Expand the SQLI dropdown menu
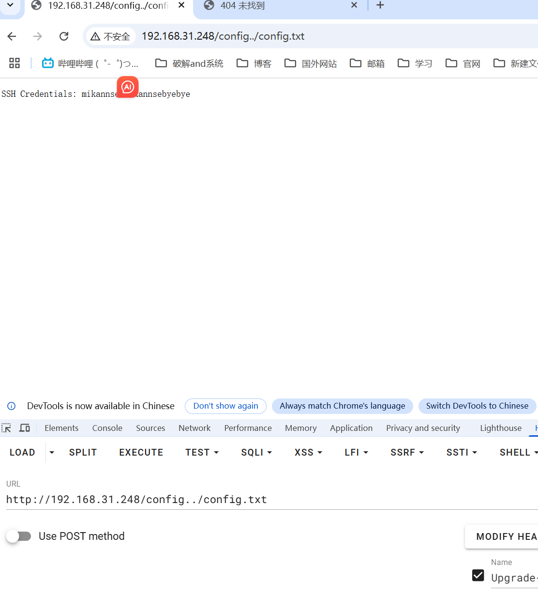This screenshot has width=538, height=596. [x=256, y=452]
